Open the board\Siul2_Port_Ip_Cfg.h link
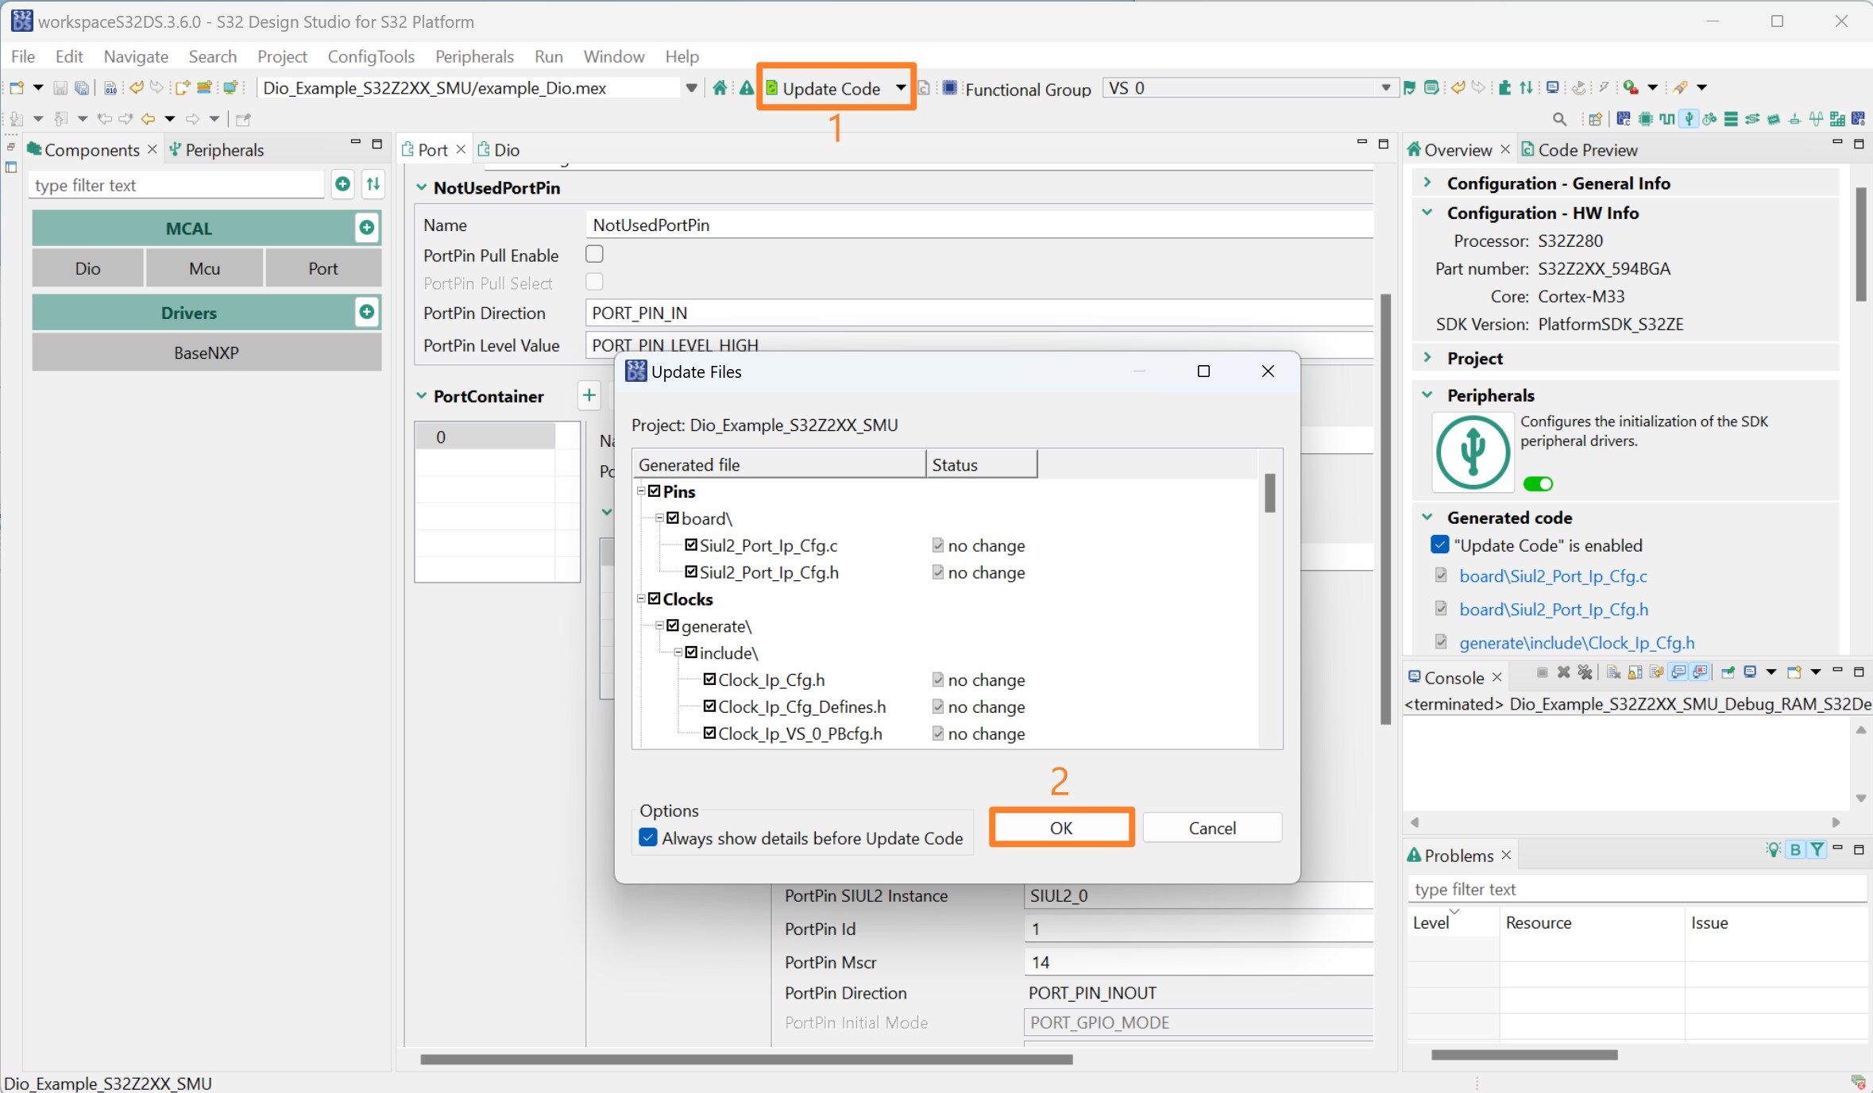 1553,610
